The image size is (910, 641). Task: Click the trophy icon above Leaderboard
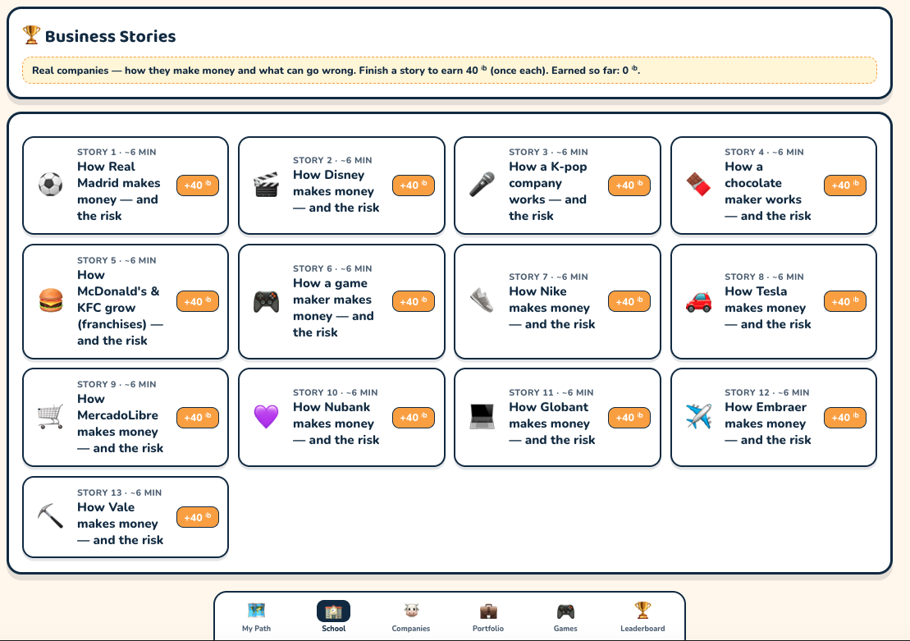pyautogui.click(x=642, y=611)
